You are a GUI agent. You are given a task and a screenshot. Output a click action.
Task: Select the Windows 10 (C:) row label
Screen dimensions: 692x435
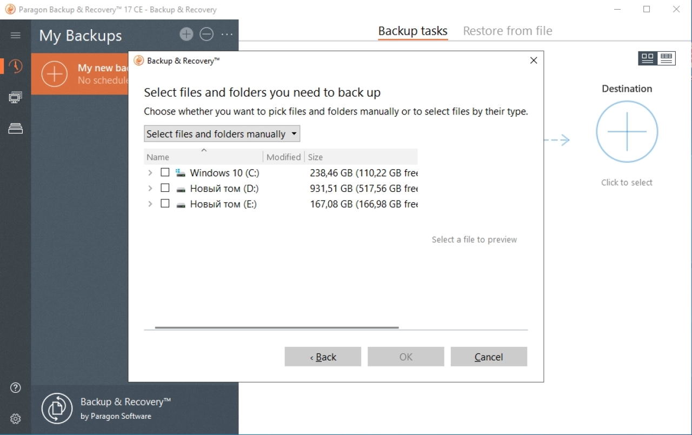pyautogui.click(x=225, y=173)
